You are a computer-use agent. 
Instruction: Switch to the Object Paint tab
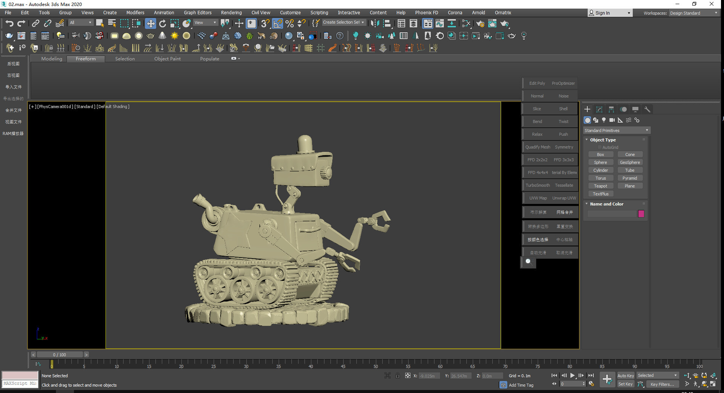(x=167, y=59)
